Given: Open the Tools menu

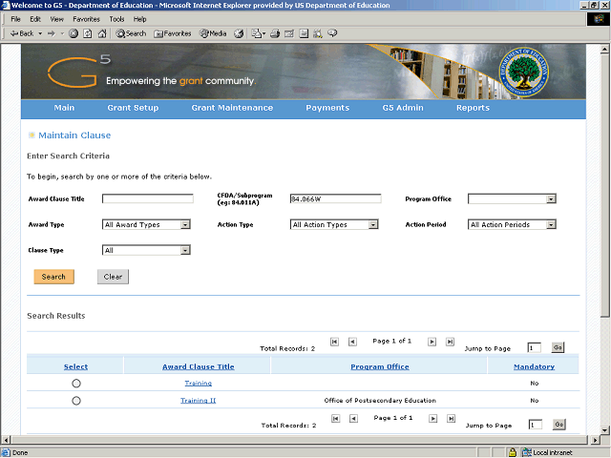Looking at the screenshot, I should click(116, 19).
